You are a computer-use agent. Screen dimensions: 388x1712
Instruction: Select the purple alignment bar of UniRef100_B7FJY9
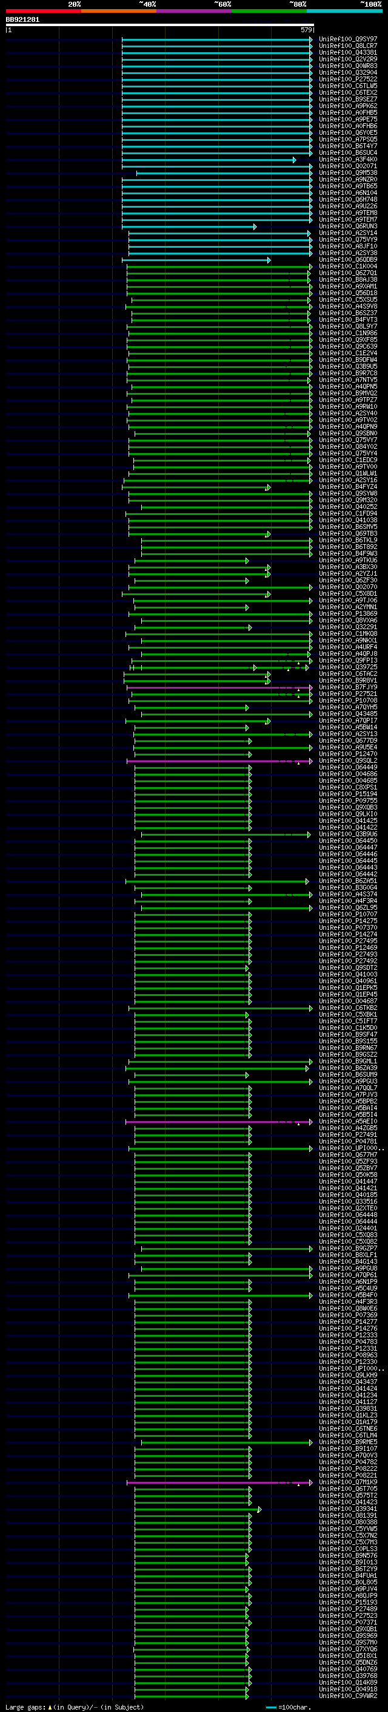pos(219,687)
